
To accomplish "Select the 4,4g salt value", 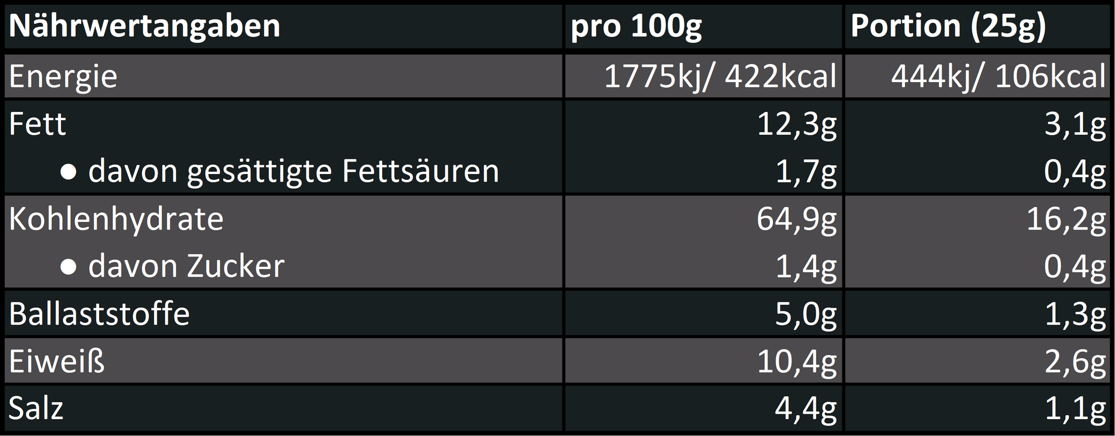I will point(806,409).
